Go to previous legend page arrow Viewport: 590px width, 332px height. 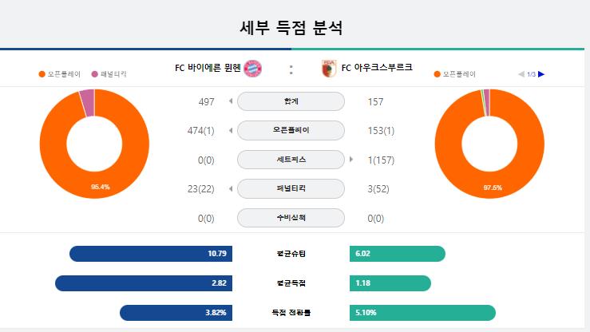[x=521, y=74]
